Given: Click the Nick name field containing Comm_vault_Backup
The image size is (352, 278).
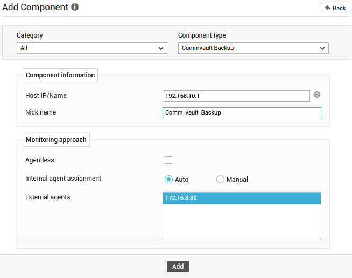Looking at the screenshot, I should pos(242,112).
